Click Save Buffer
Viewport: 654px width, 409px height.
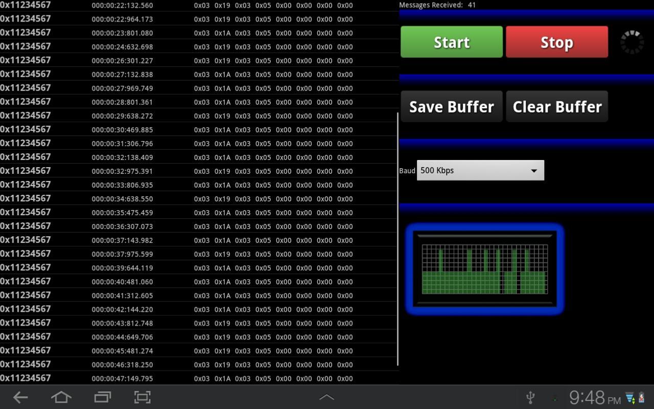451,106
